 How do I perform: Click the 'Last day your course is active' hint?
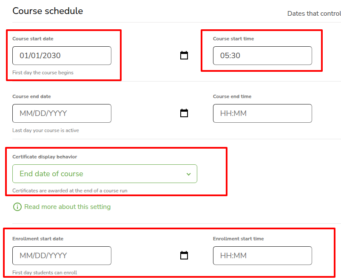45,130
